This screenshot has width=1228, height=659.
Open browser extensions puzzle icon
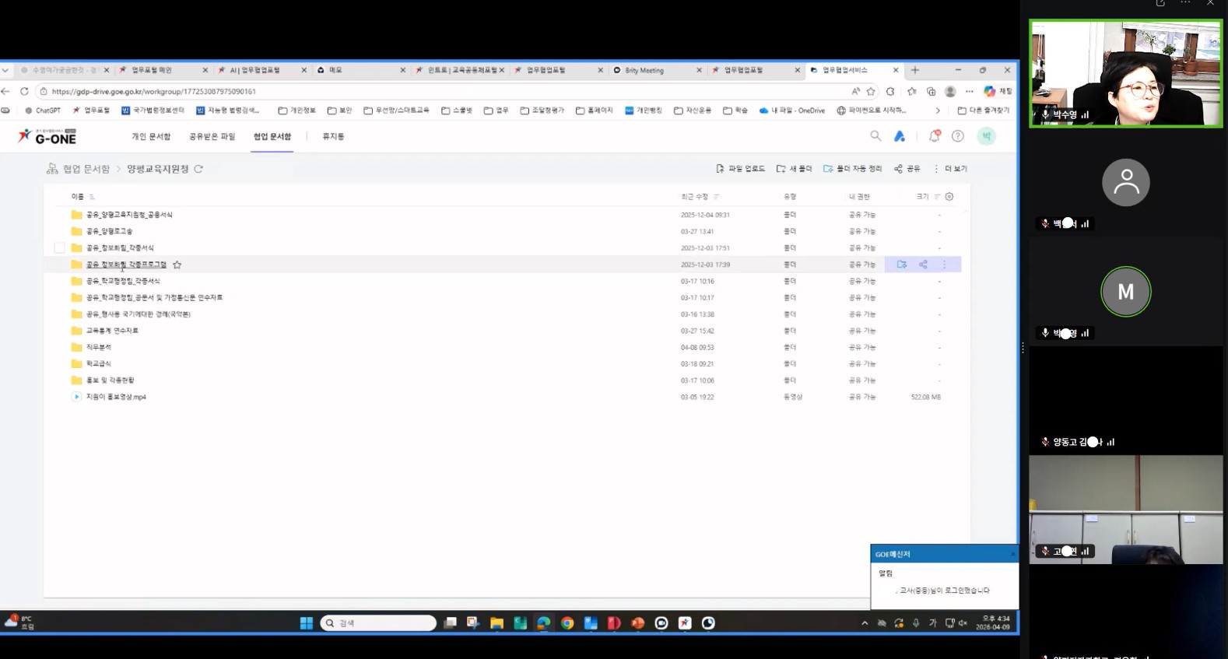point(891,91)
